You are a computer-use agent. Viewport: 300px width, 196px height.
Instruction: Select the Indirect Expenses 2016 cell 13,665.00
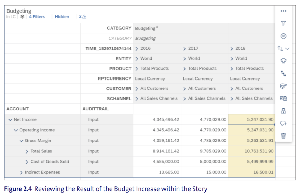(x=157, y=172)
